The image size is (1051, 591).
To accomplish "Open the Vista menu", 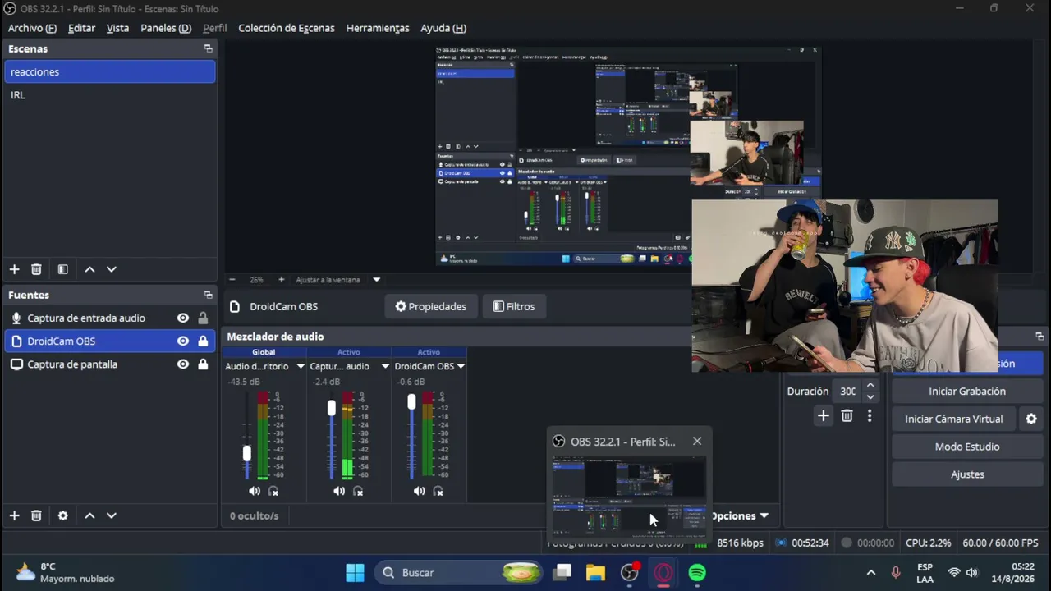I will 117,28.
